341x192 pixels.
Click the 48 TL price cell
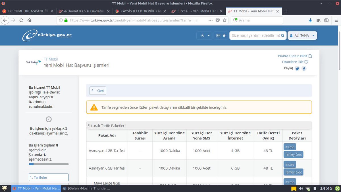coord(268,168)
